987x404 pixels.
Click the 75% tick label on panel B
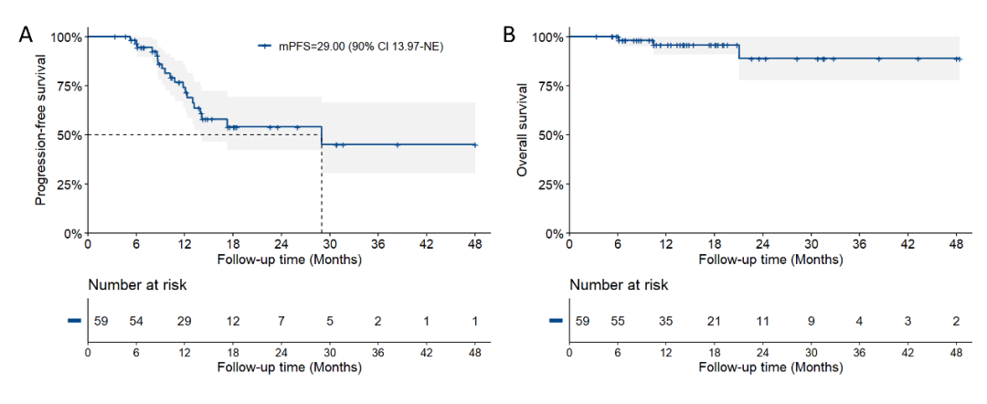[551, 86]
